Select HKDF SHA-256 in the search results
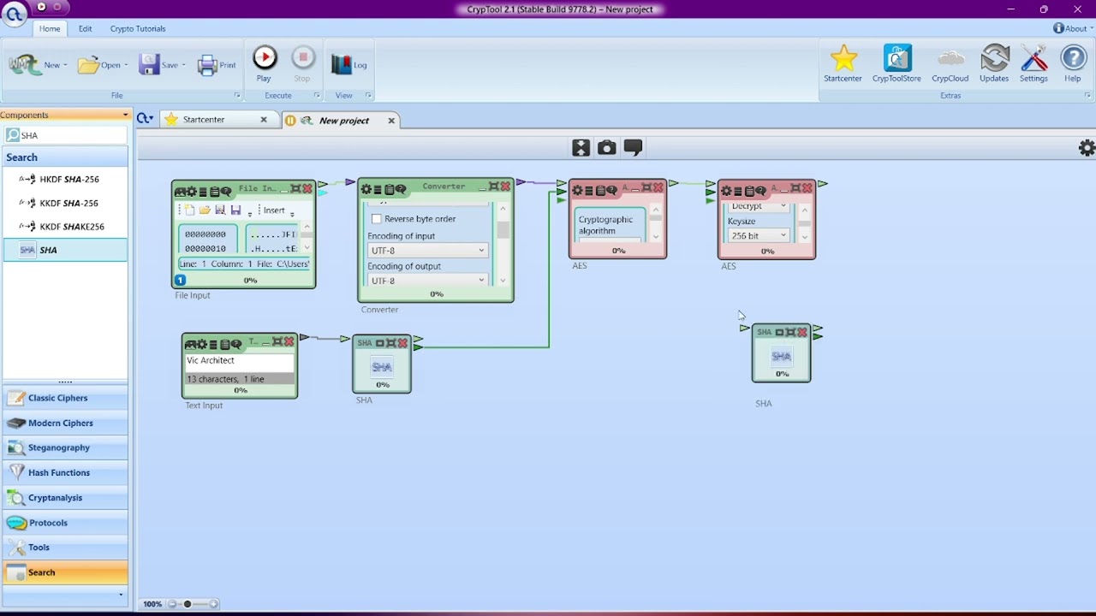Viewport: 1096px width, 616px height. tap(65, 180)
